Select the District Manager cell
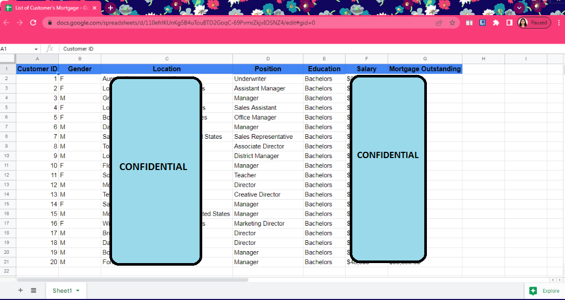Screen dimensions: 565x300 click(268, 156)
